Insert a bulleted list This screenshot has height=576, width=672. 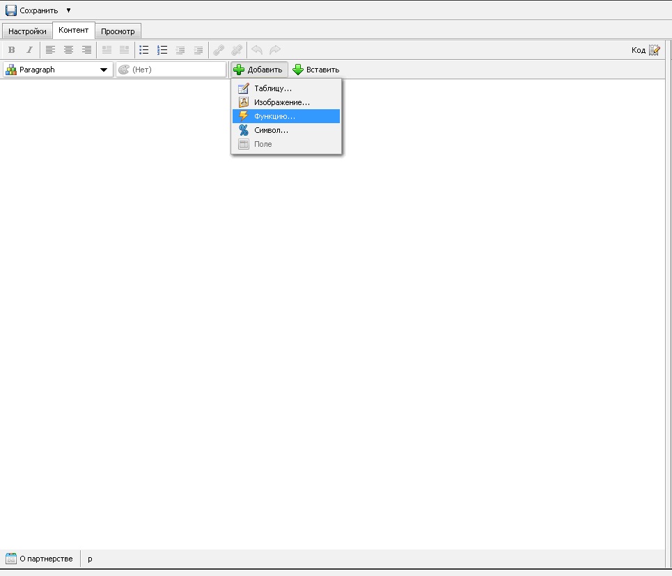pyautogui.click(x=144, y=50)
